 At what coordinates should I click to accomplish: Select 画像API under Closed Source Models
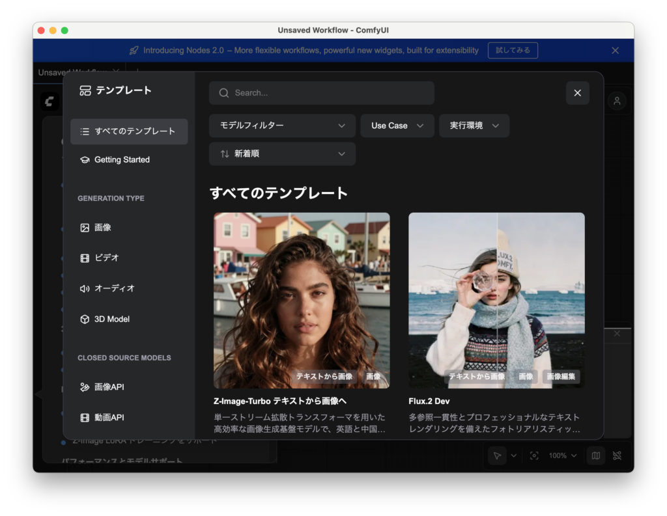tap(108, 387)
